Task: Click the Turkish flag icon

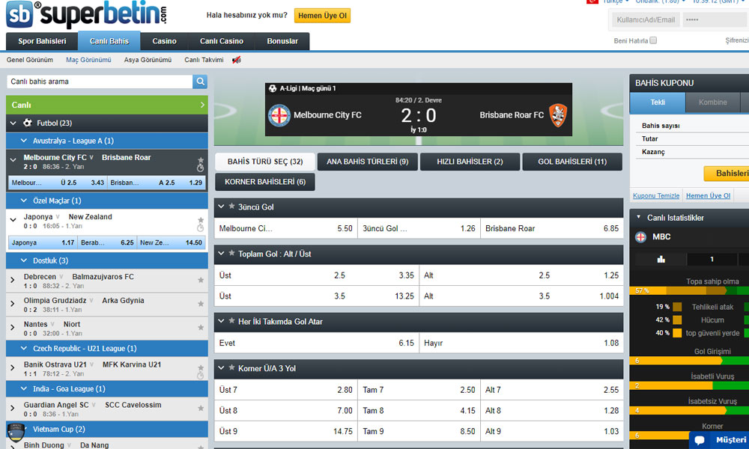Action: pyautogui.click(x=592, y=1)
